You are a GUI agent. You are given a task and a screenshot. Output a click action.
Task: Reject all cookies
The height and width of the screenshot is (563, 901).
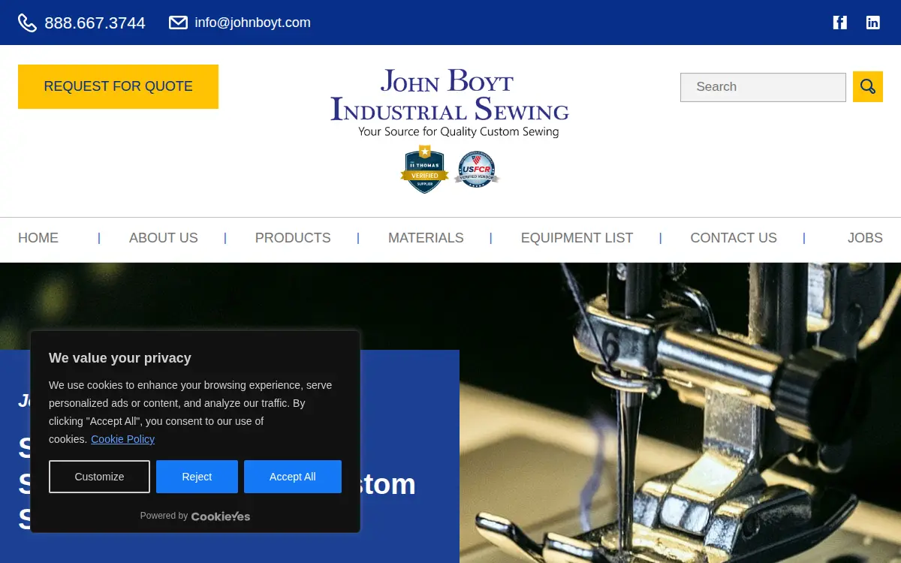pos(197,477)
